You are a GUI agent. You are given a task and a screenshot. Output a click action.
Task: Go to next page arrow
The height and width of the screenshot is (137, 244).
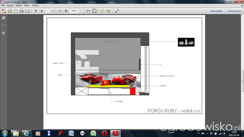pos(42,11)
